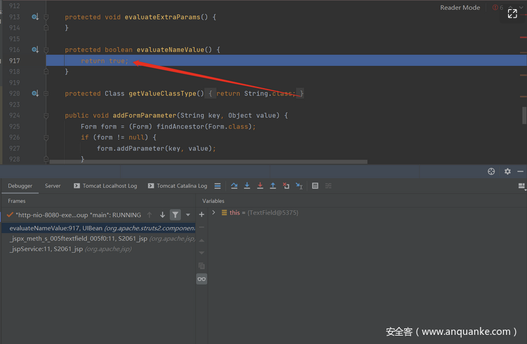Toggle the frames filter funnel button
The image size is (527, 344).
pyautogui.click(x=175, y=215)
